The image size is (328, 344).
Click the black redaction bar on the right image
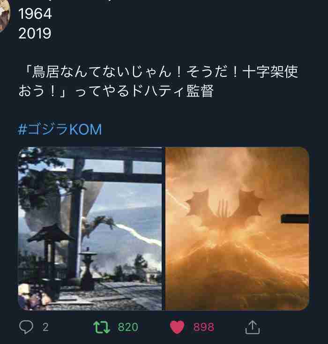point(295,219)
